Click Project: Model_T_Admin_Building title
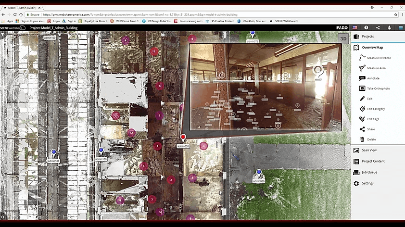The width and height of the screenshot is (405, 227). (53, 28)
